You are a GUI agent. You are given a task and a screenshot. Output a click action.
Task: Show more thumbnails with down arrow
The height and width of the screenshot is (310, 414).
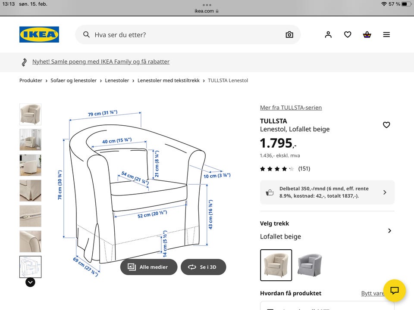[30, 282]
